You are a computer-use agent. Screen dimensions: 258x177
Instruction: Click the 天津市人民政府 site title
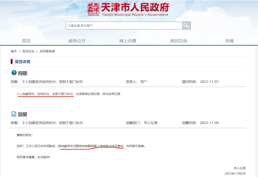[135, 7]
